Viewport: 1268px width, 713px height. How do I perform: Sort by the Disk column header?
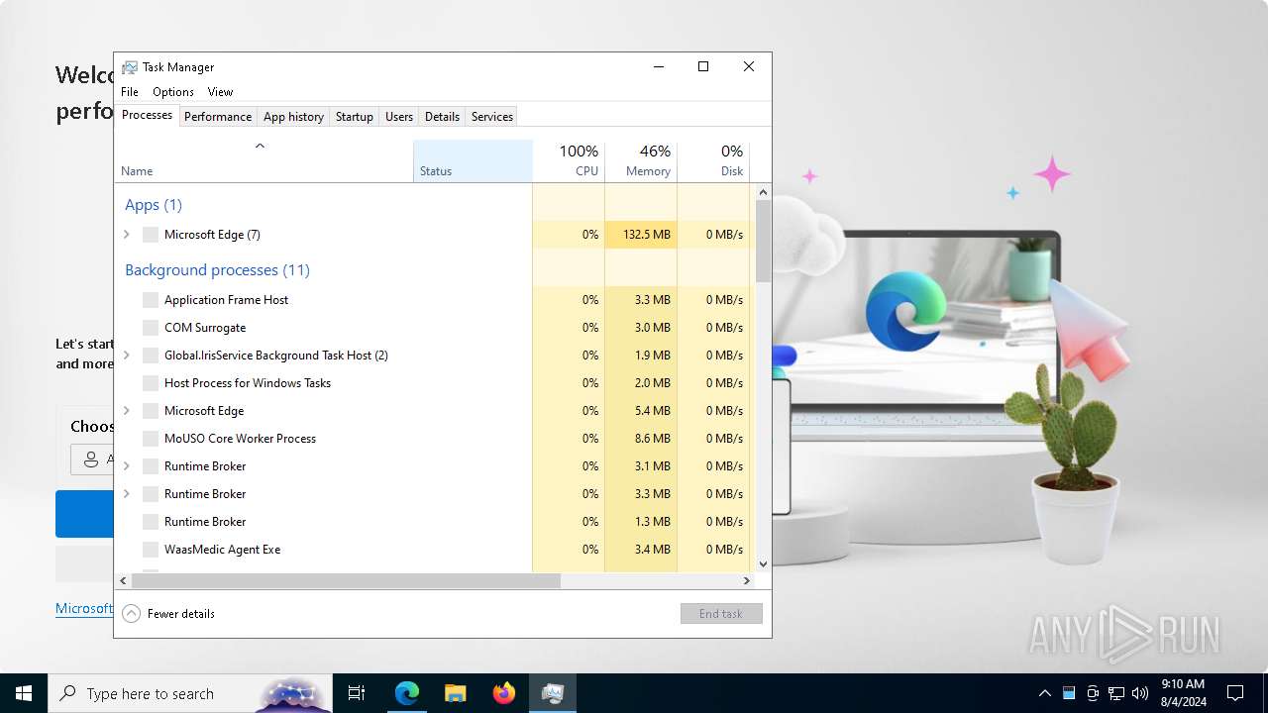(713, 160)
